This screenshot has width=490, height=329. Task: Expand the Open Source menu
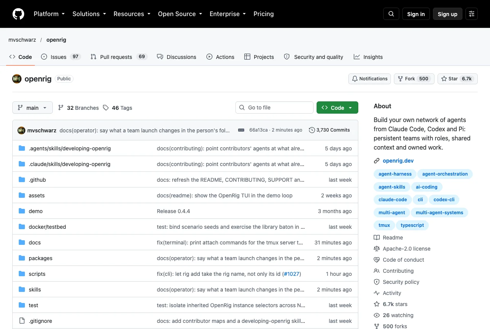[x=180, y=14]
